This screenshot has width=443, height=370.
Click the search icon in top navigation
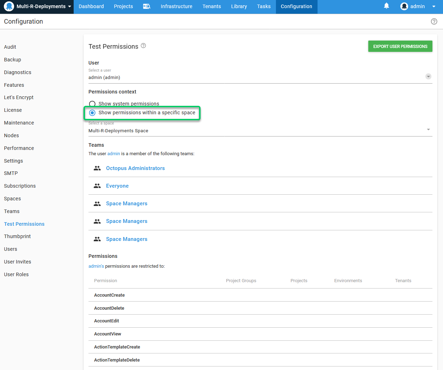pyautogui.click(x=147, y=6)
